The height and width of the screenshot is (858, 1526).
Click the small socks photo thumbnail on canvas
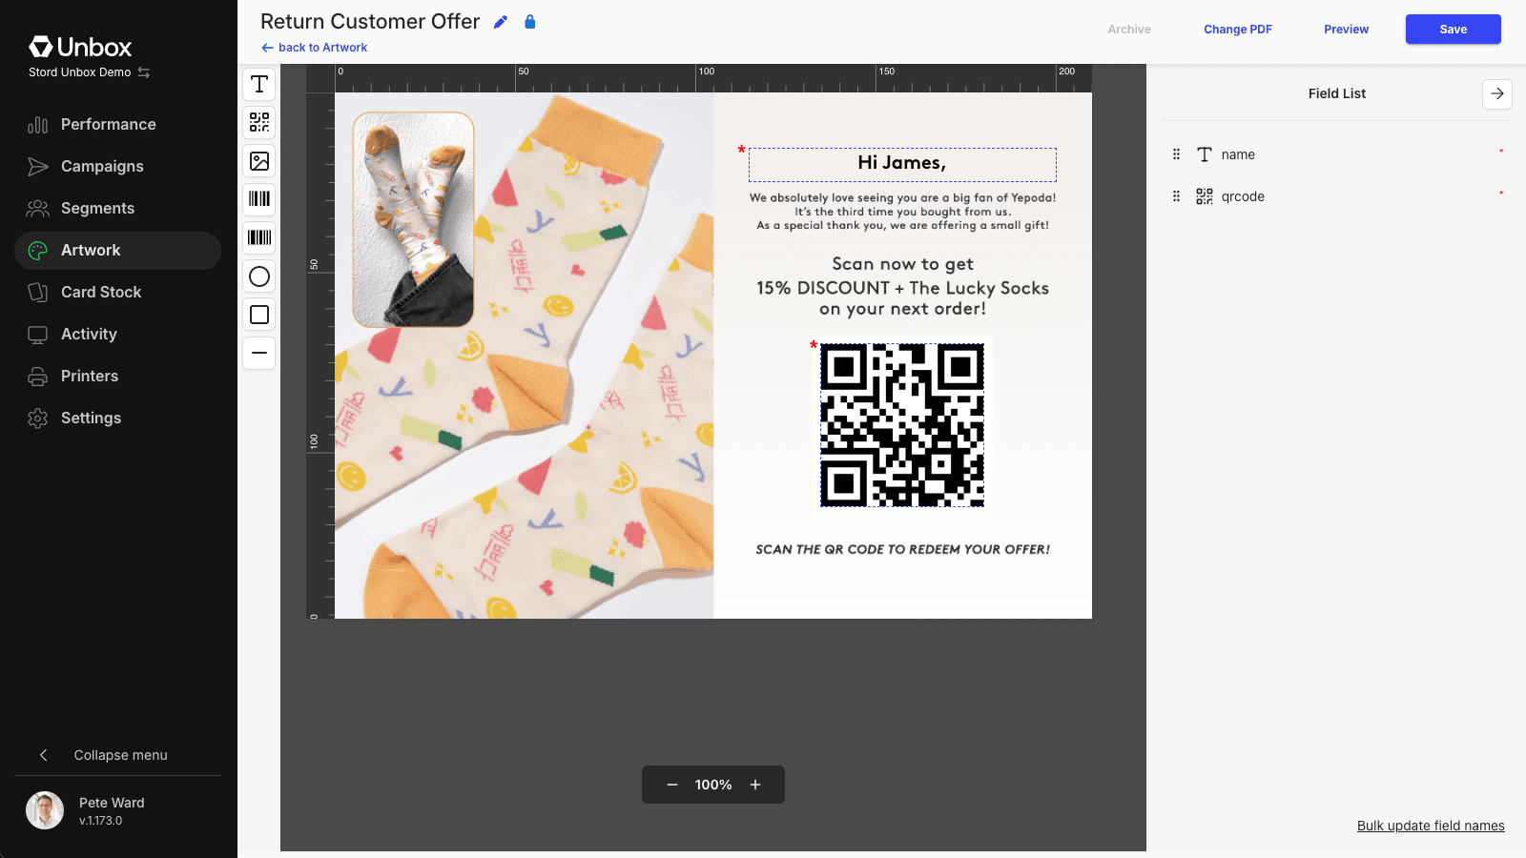[x=414, y=220]
